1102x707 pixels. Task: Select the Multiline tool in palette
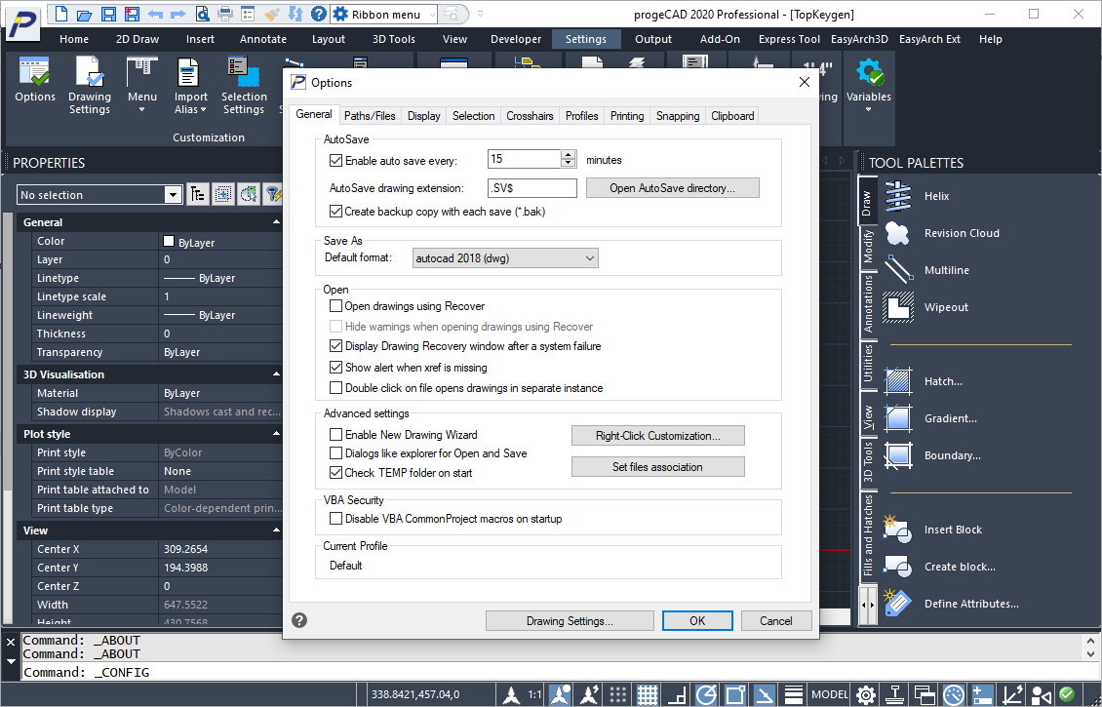click(926, 270)
